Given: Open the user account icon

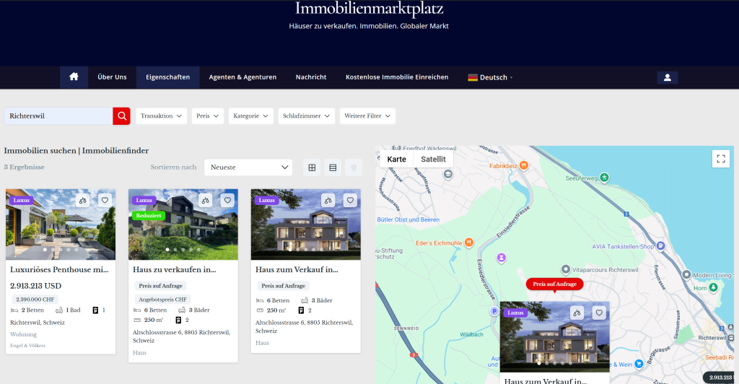Looking at the screenshot, I should pos(667,78).
